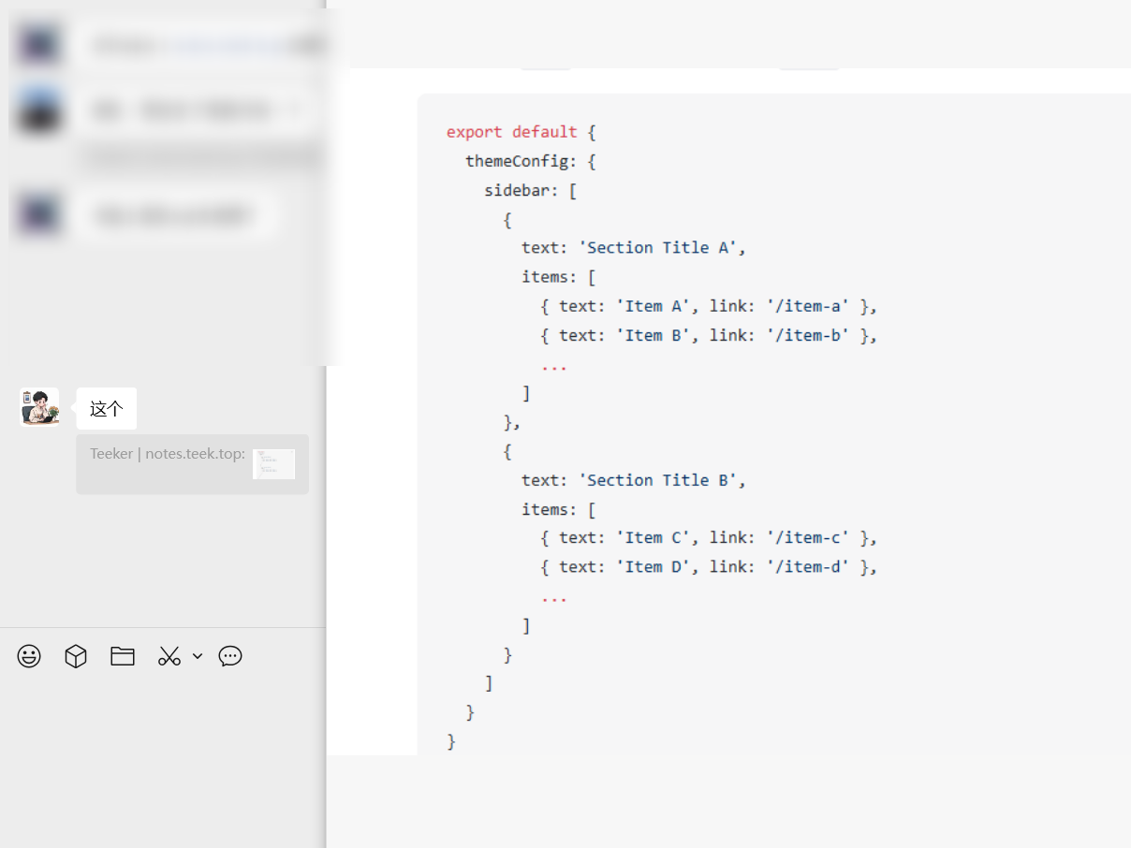Click the red ellipsis under Item B line

(x=554, y=365)
